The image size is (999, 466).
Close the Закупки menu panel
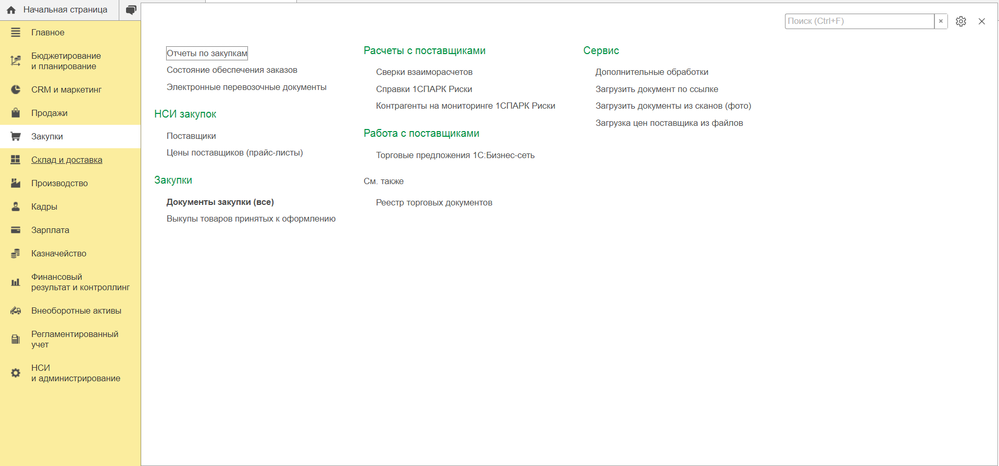982,21
